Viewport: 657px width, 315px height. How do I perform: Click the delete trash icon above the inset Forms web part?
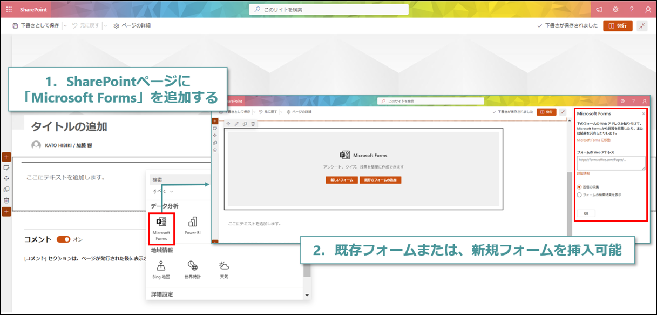253,124
